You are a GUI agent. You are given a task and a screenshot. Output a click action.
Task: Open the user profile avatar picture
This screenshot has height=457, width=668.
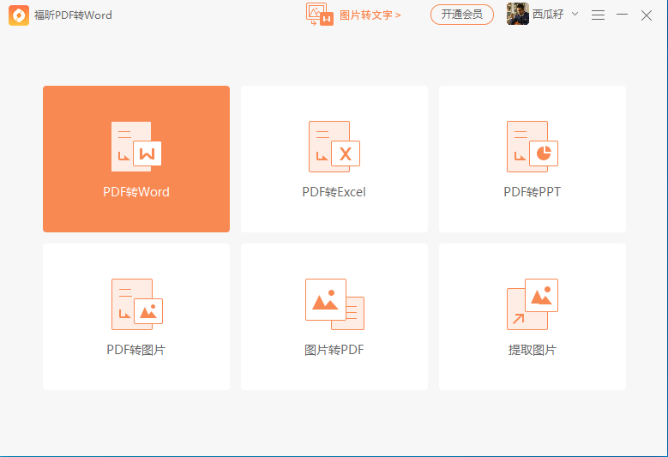[517, 15]
